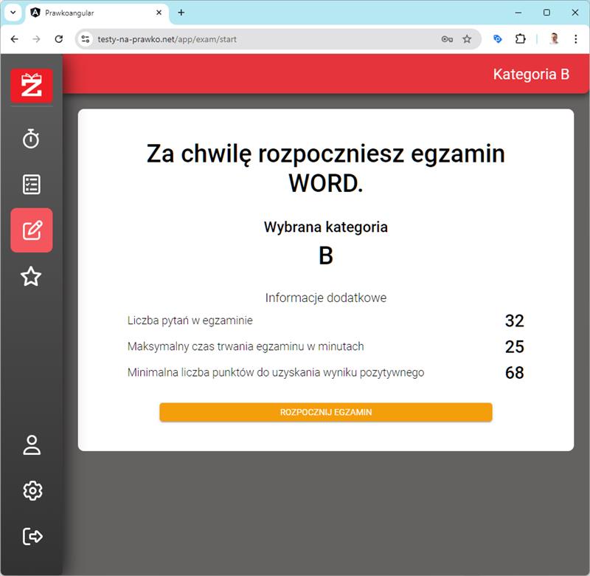The image size is (590, 576).
Task: Open the browser extensions puzzle icon
Action: [x=521, y=39]
